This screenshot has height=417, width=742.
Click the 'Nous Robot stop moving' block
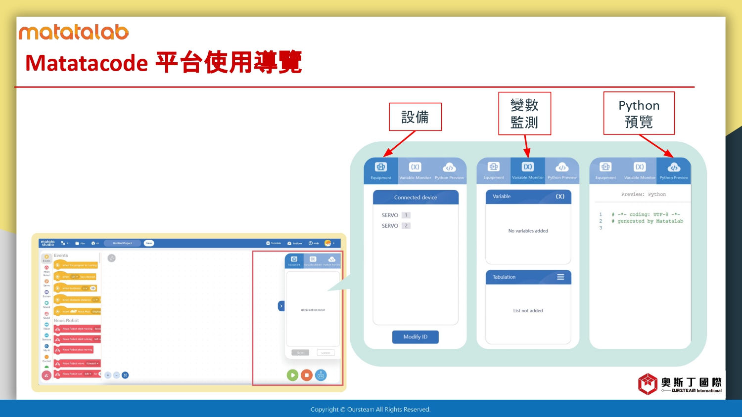tap(74, 350)
